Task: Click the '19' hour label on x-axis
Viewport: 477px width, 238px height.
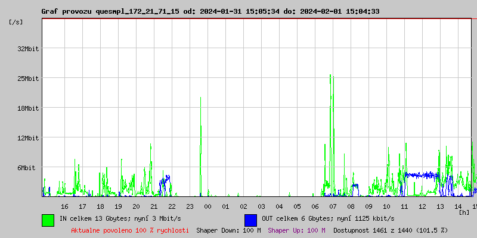Action: pos(118,206)
